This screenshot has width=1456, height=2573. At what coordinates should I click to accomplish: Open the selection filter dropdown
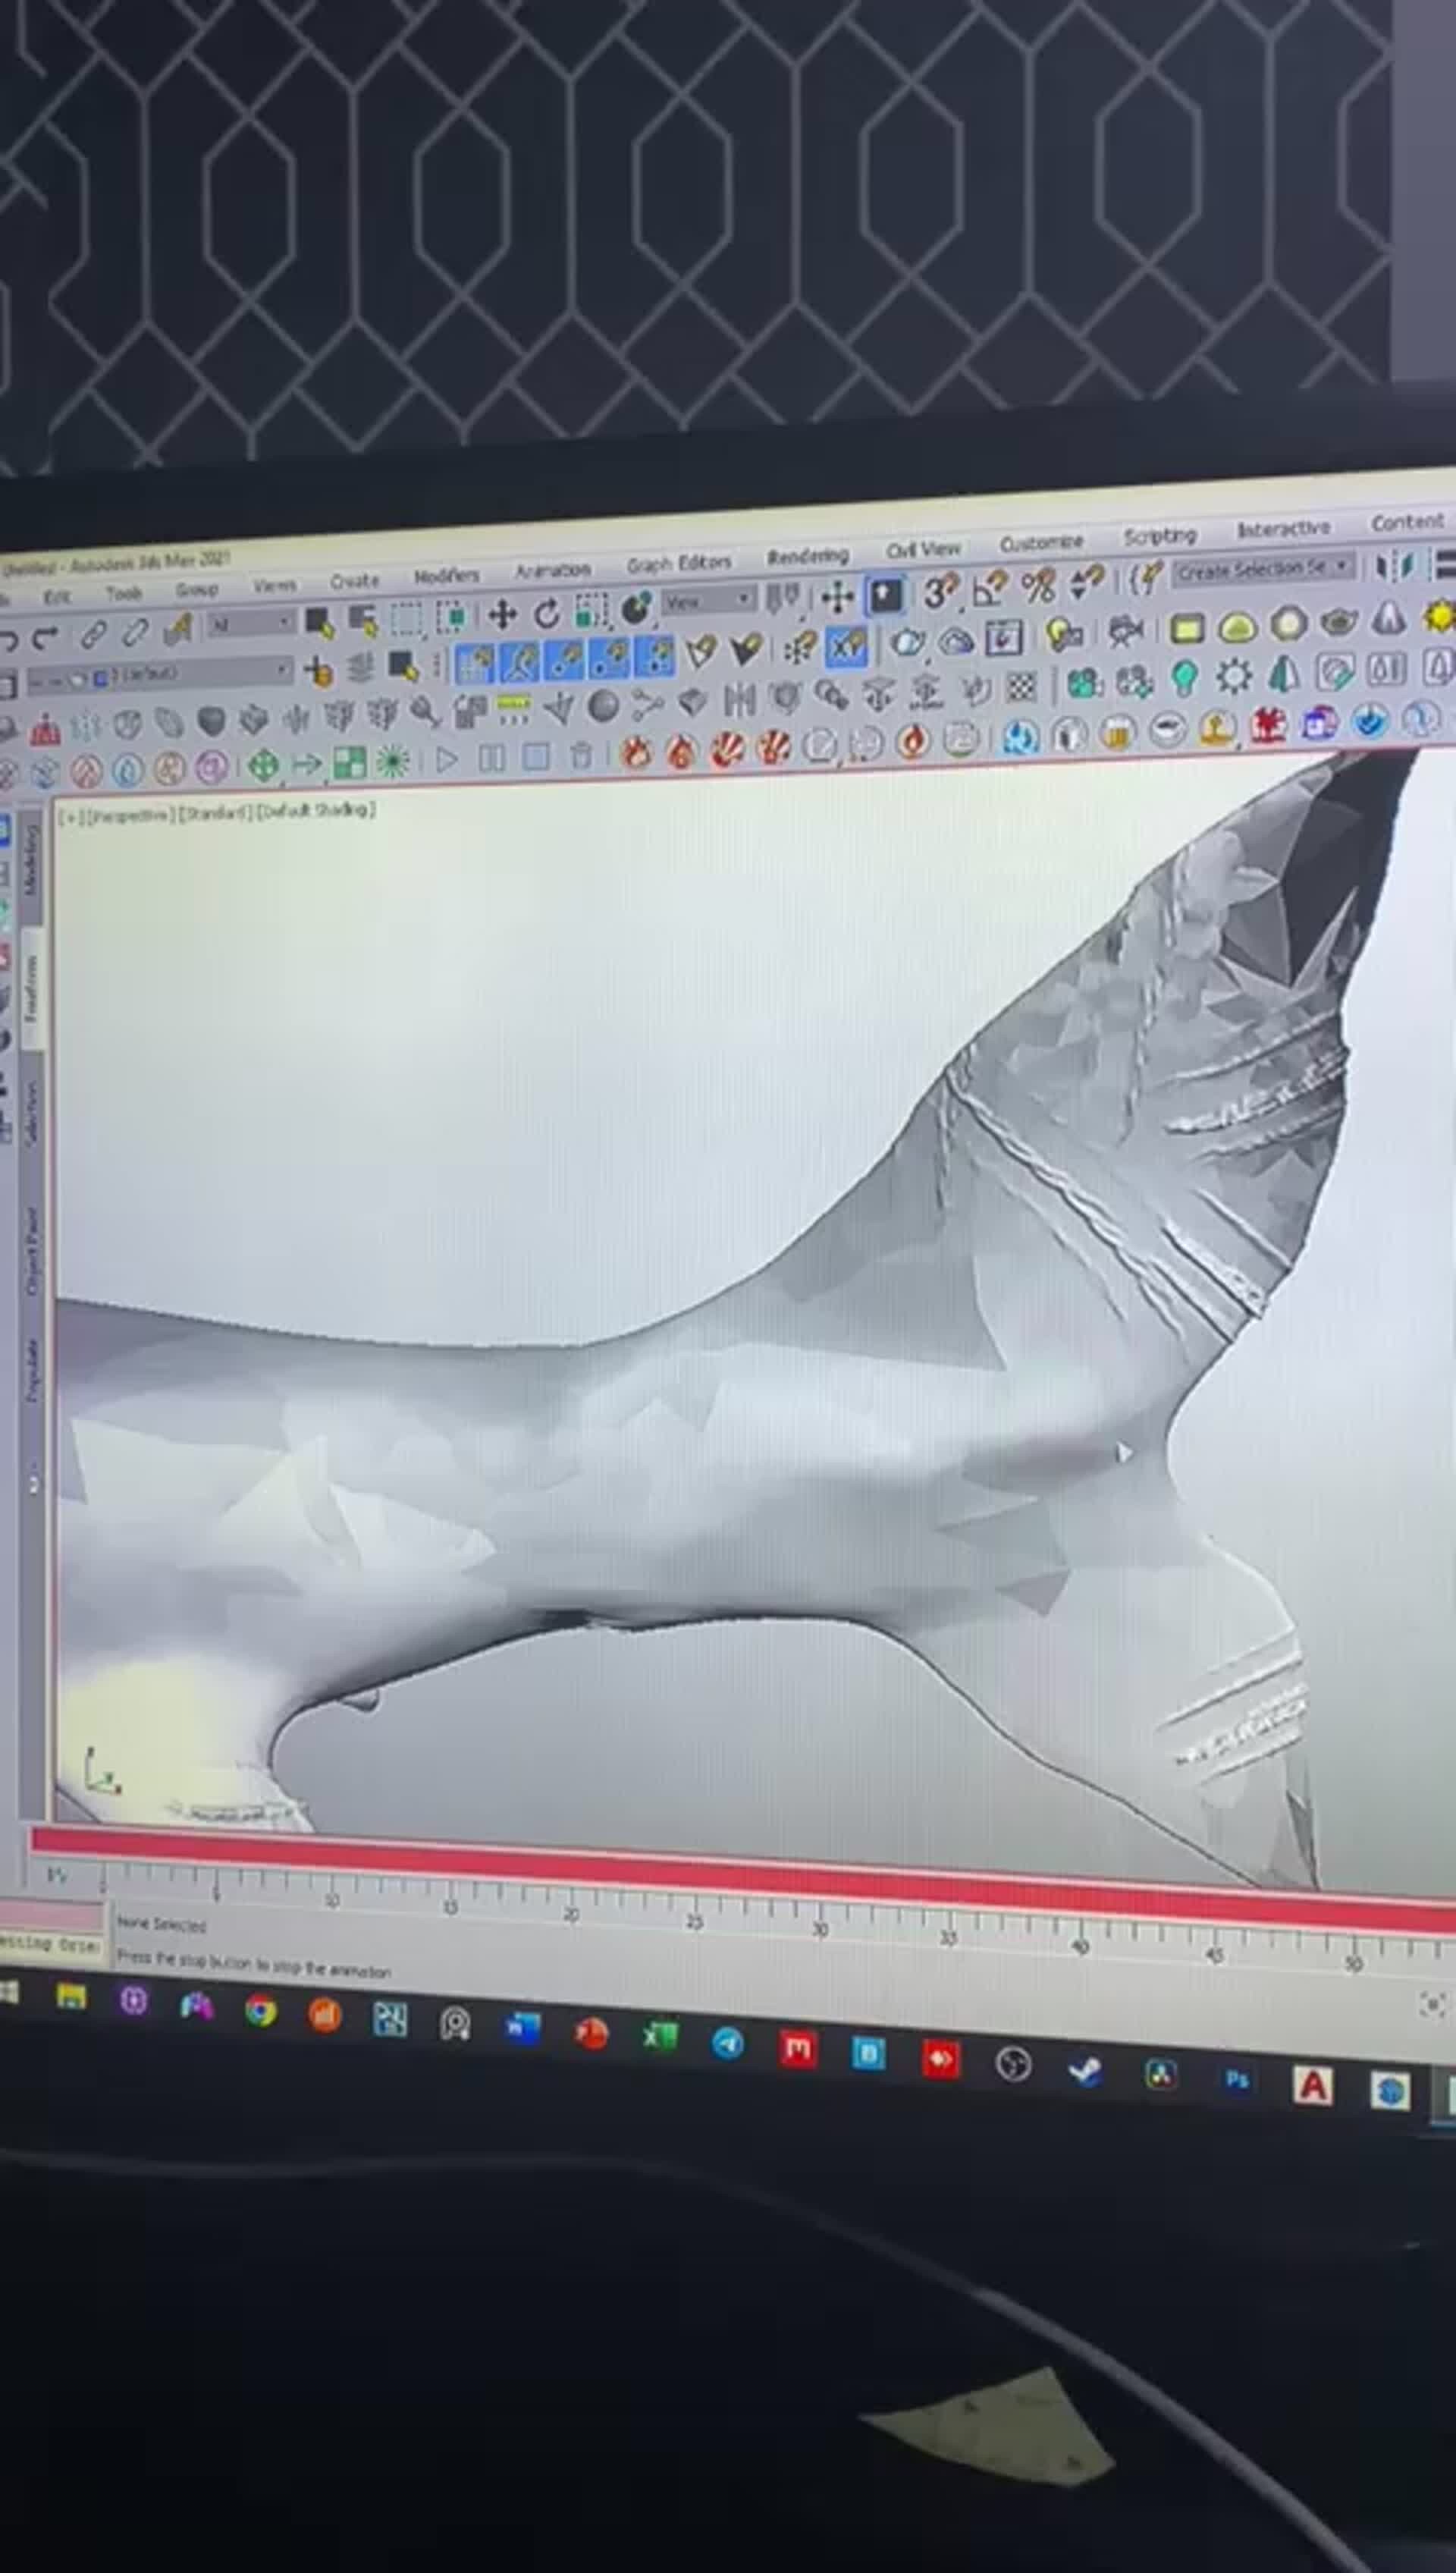click(x=247, y=622)
